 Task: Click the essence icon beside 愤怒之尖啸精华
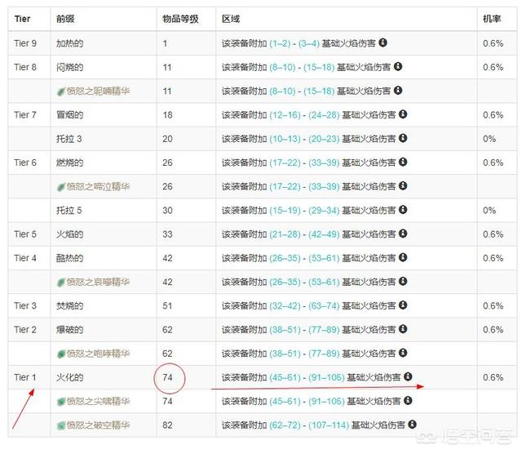tap(61, 402)
